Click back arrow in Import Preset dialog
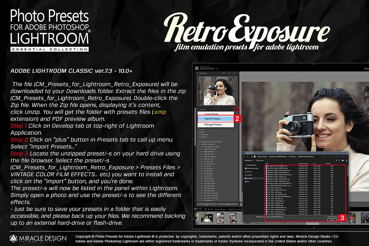Screen dimensions: 369x246 pyautogui.click(x=244, y=157)
